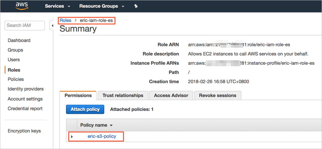
Task: Open Dashboard in the IAM sidebar
Action: (19, 40)
